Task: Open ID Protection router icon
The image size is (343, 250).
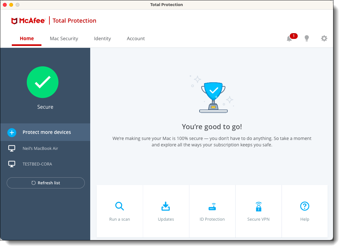Action: tap(212, 207)
